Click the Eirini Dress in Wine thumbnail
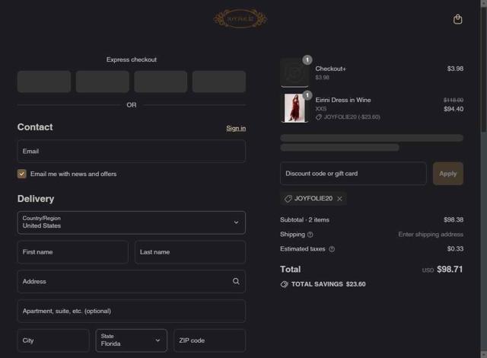The height and width of the screenshot is (358, 487). coord(294,108)
